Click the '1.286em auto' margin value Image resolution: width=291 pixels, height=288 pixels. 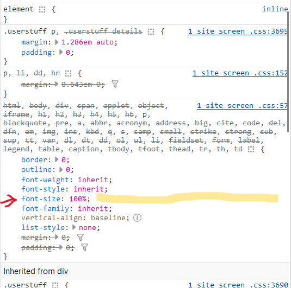point(88,42)
